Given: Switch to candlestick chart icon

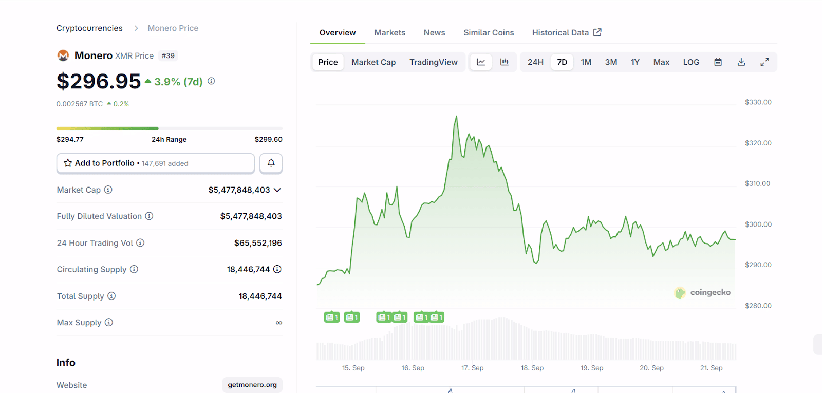Looking at the screenshot, I should [505, 62].
